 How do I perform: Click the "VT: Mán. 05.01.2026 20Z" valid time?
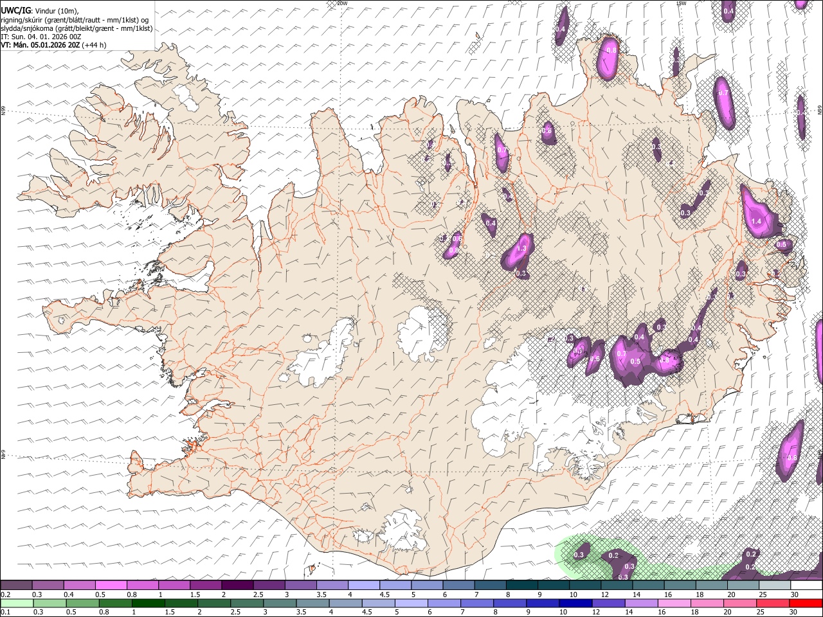point(40,45)
